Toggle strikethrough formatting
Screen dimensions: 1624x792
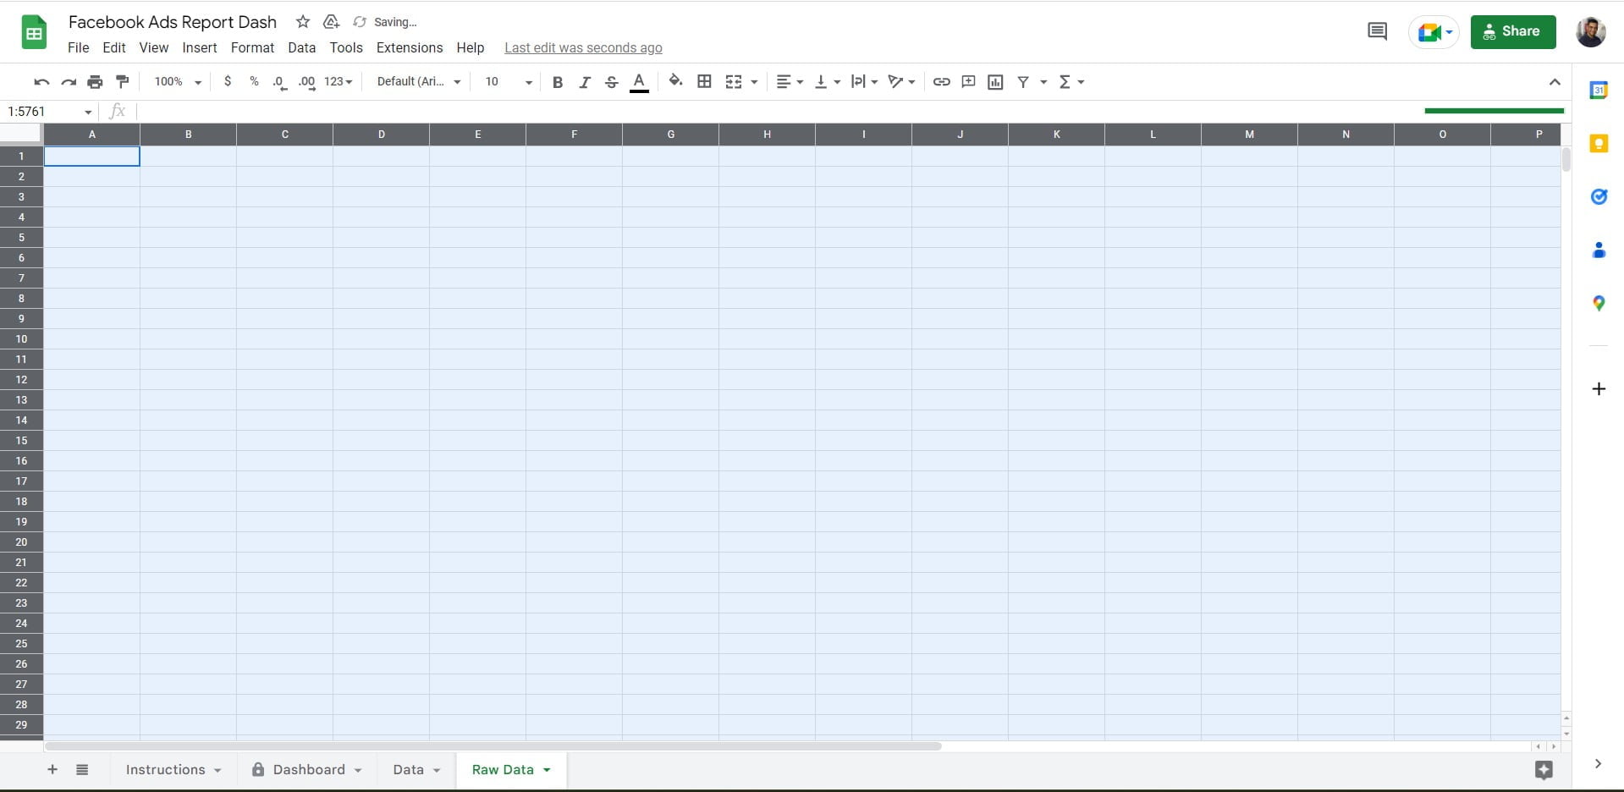[612, 82]
